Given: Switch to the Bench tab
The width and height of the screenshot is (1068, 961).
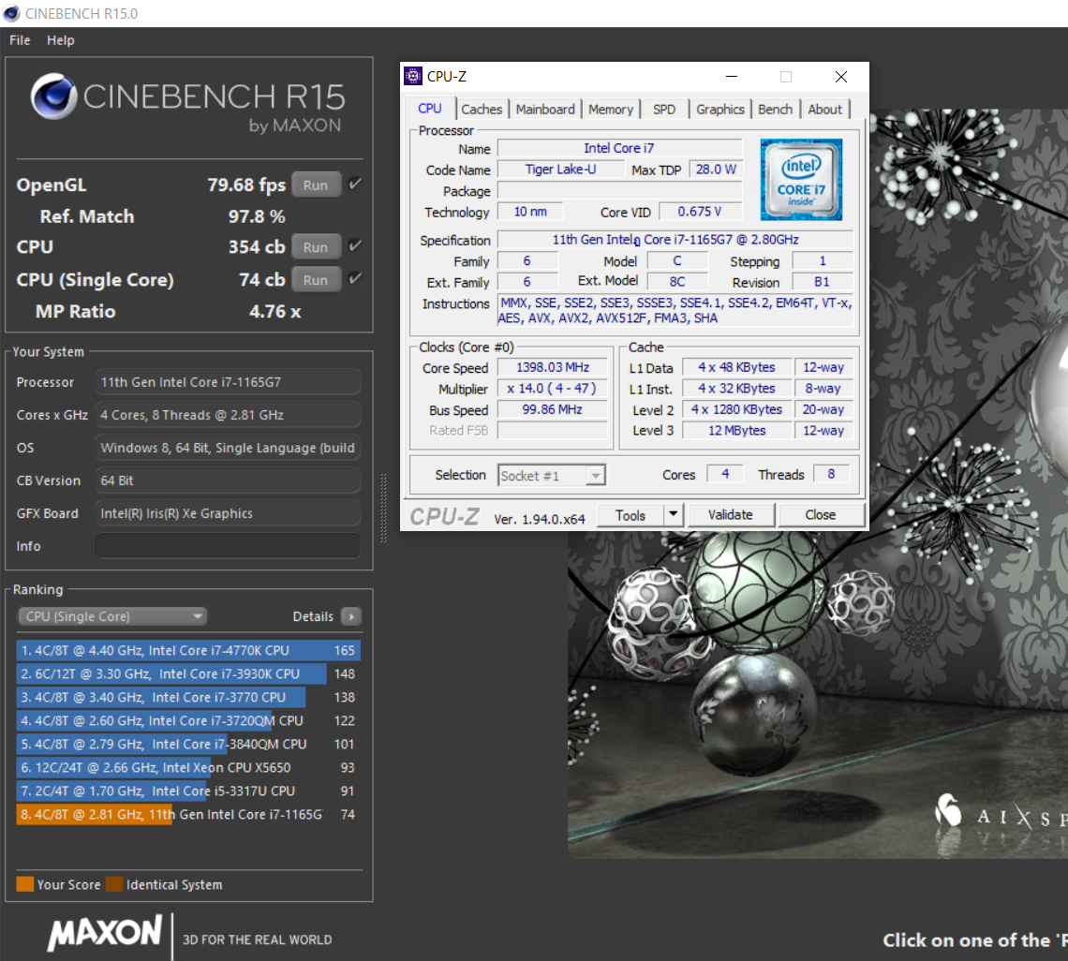Looking at the screenshot, I should [775, 109].
